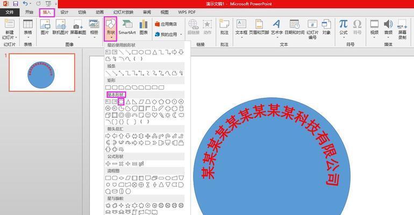Image resolution: width=414 pixels, height=215 pixels.
Task: Insert a chart with 图表 button
Action: point(144,27)
